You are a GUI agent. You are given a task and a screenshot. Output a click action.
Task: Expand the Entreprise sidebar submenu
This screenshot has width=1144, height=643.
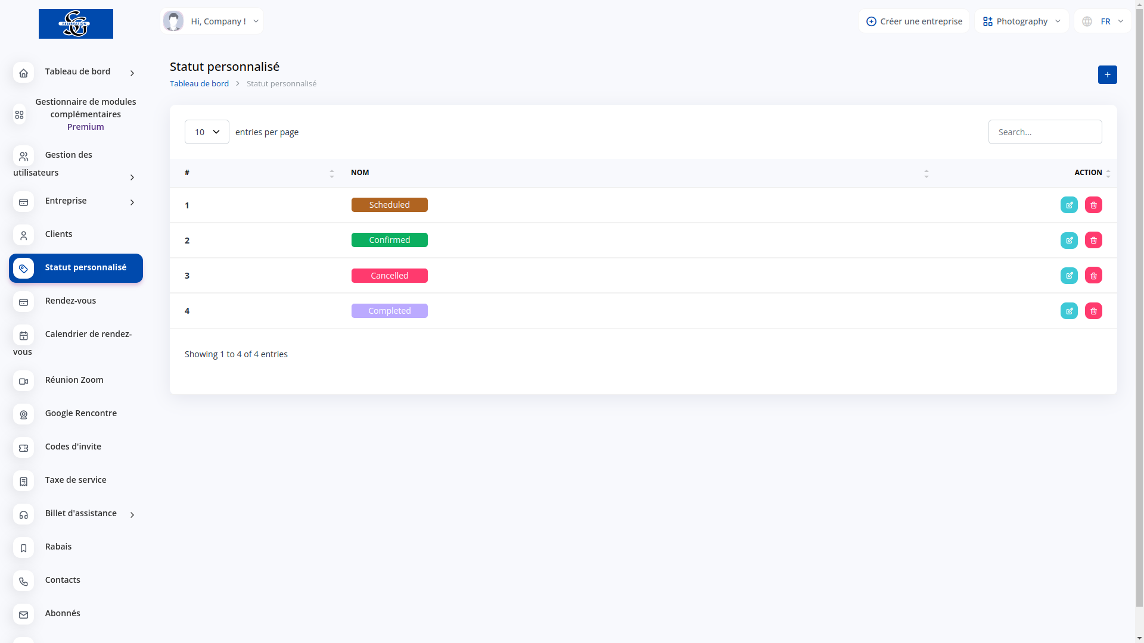coord(132,202)
